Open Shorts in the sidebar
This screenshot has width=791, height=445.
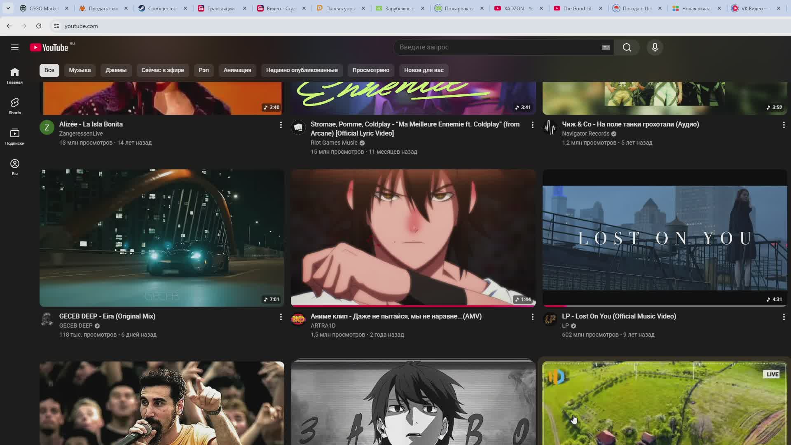pos(15,106)
